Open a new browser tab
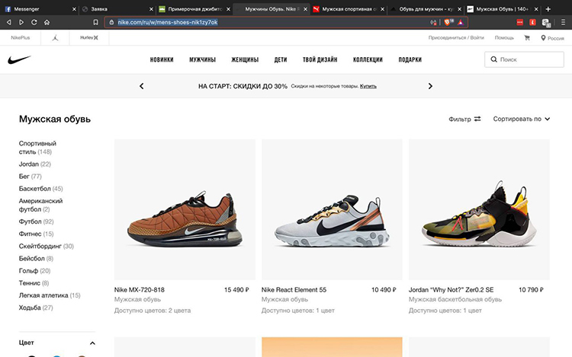Image resolution: width=572 pixels, height=357 pixels. click(548, 9)
